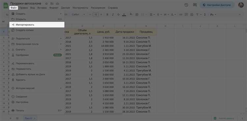Open the fill color bucket
247x121 pixels.
click(131, 14)
